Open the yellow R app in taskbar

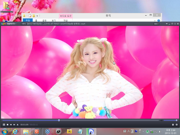coord(69,132)
